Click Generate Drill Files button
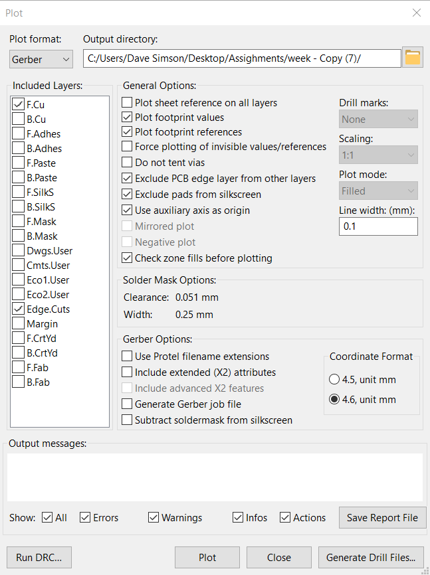430x575 pixels. 371,558
